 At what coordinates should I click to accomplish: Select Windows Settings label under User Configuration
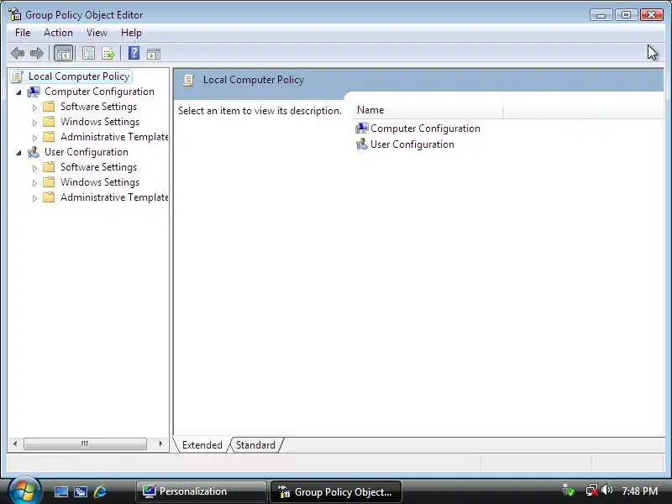[x=100, y=182]
